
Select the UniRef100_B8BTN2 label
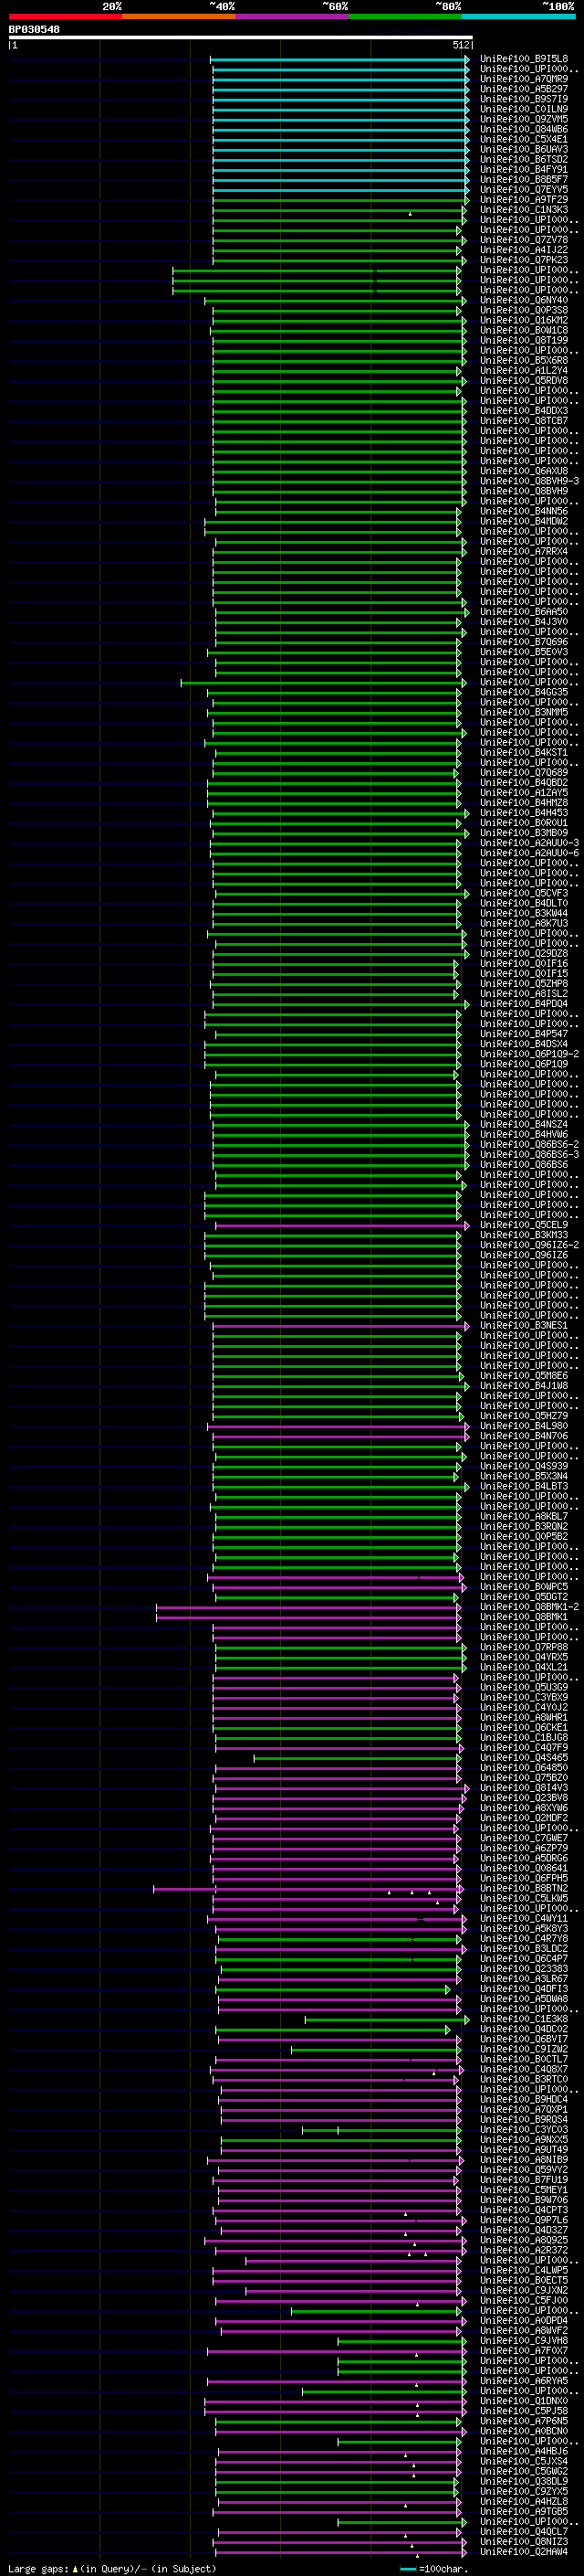524,1888
